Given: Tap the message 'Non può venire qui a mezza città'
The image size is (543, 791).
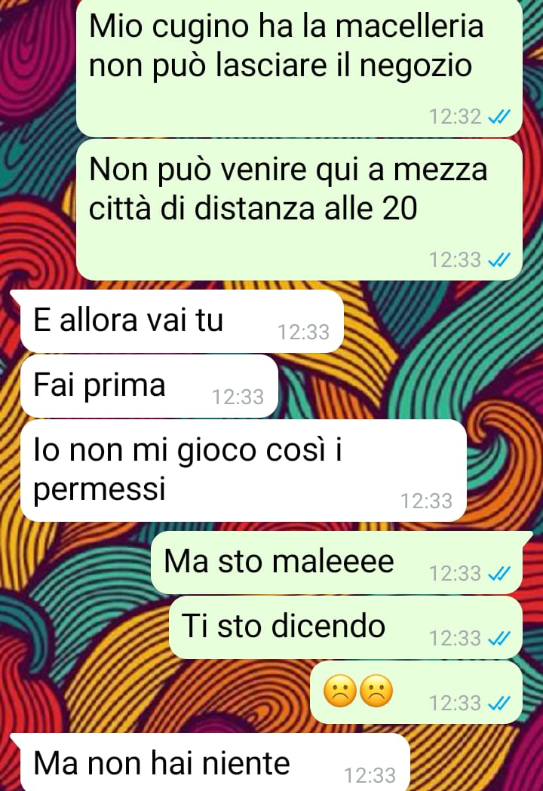Looking at the screenshot, I should pyautogui.click(x=299, y=210).
